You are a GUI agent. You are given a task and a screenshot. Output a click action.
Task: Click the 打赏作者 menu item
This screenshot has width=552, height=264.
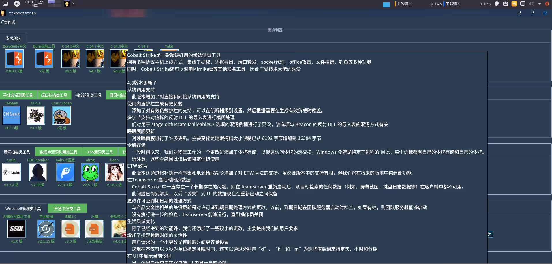8,23
